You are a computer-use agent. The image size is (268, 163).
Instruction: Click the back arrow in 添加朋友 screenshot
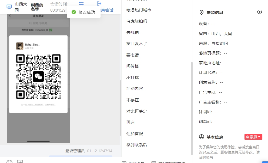10,16
